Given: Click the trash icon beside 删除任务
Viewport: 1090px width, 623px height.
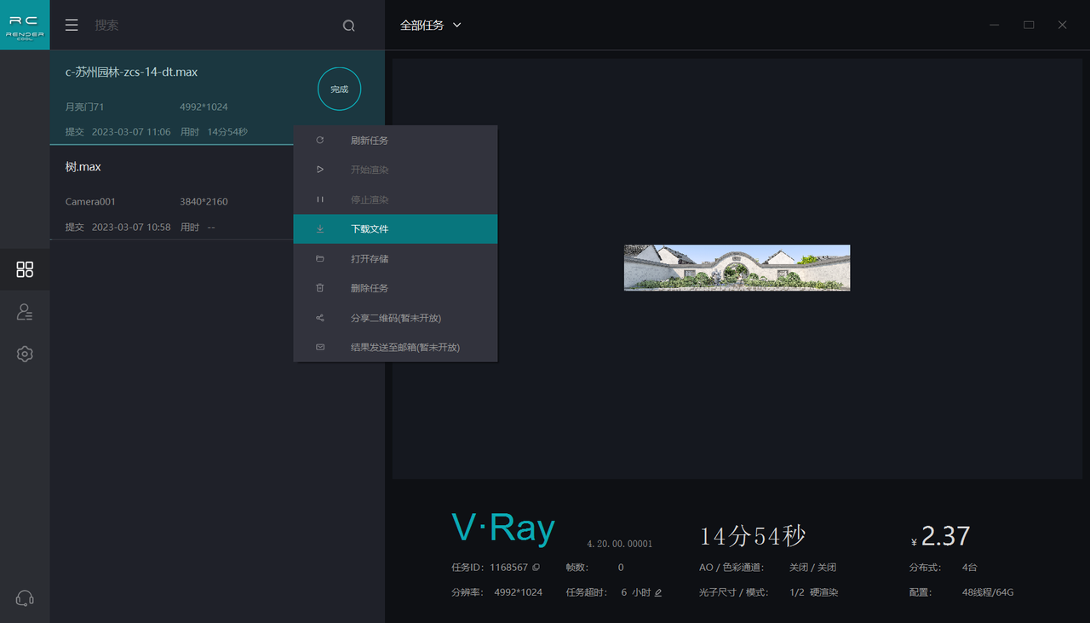Looking at the screenshot, I should (x=320, y=288).
